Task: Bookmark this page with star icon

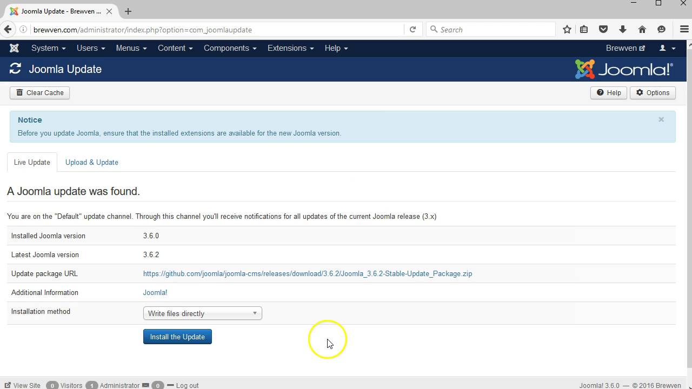Action: (567, 30)
